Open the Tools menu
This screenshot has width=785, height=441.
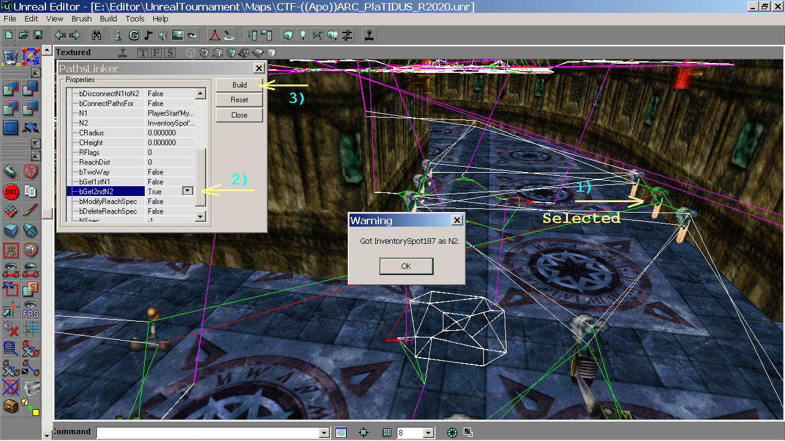pos(135,18)
